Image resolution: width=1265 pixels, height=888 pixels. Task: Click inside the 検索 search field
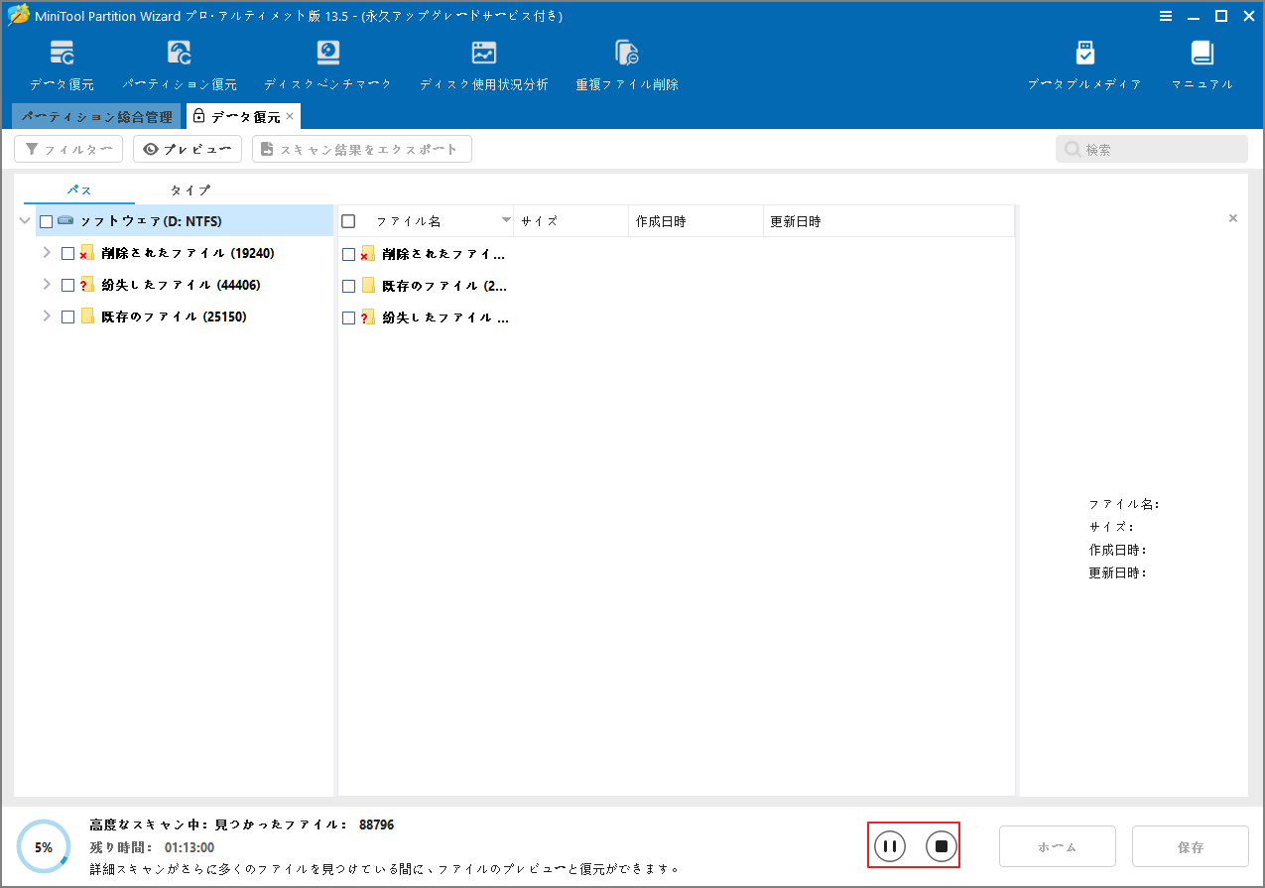[x=1151, y=148]
